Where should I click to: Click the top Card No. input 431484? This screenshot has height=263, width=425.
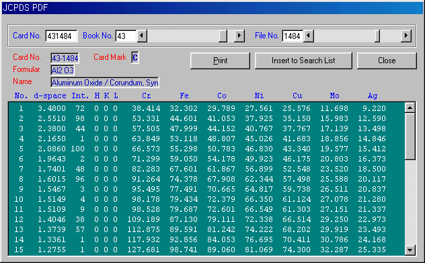point(61,36)
